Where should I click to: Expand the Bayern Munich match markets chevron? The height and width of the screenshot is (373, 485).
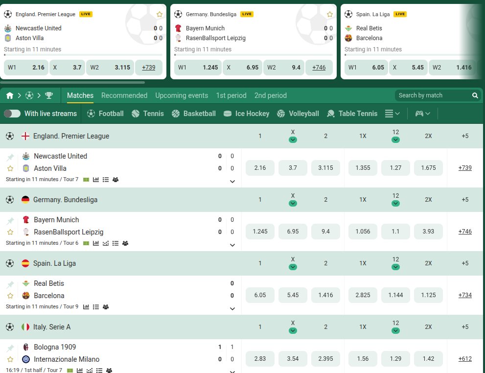pyautogui.click(x=232, y=245)
